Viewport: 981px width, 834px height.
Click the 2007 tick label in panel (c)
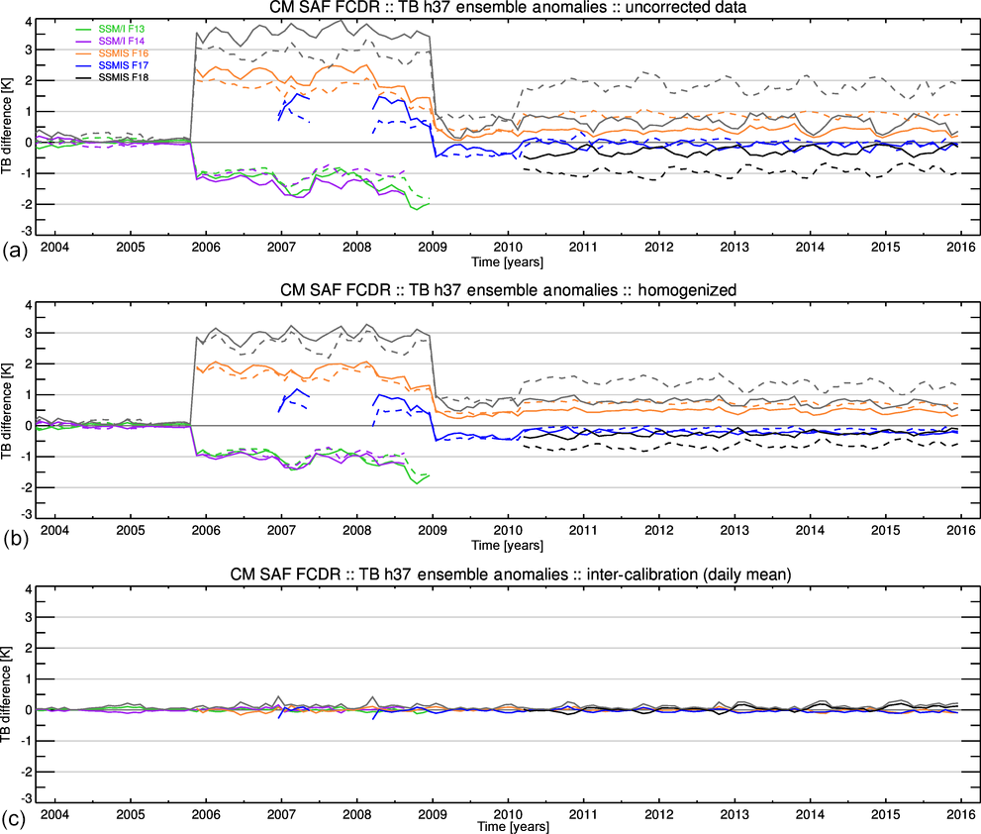[281, 813]
